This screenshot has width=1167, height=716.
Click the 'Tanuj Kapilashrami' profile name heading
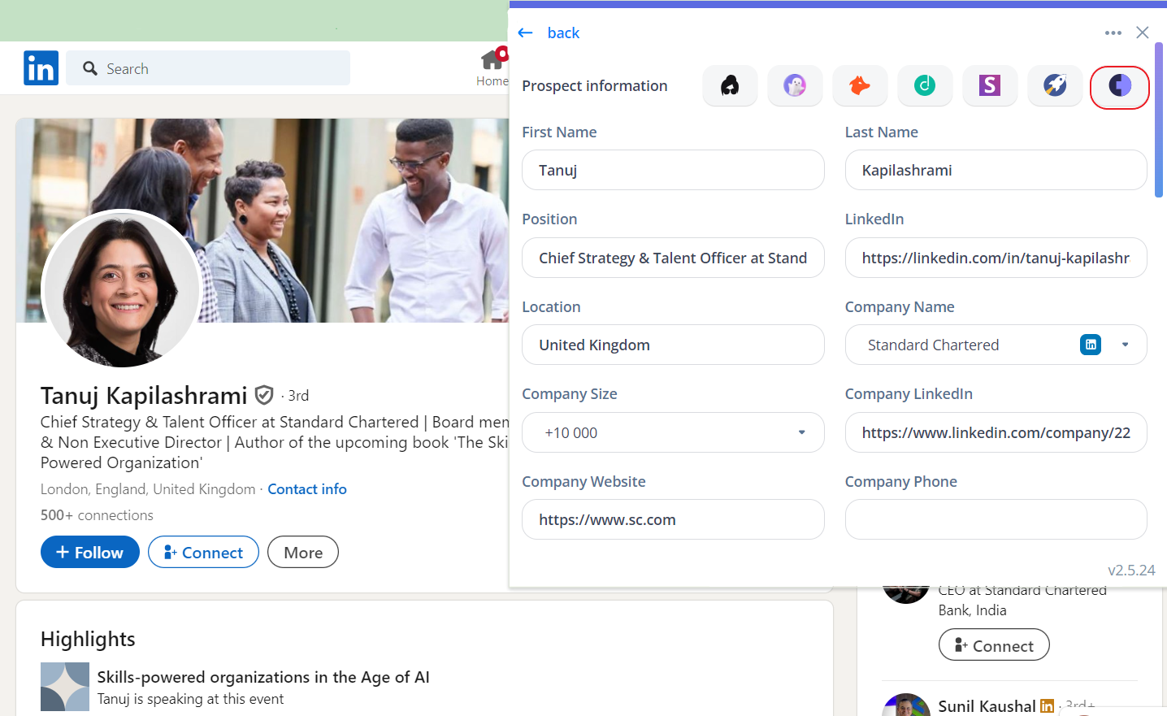[x=144, y=396]
